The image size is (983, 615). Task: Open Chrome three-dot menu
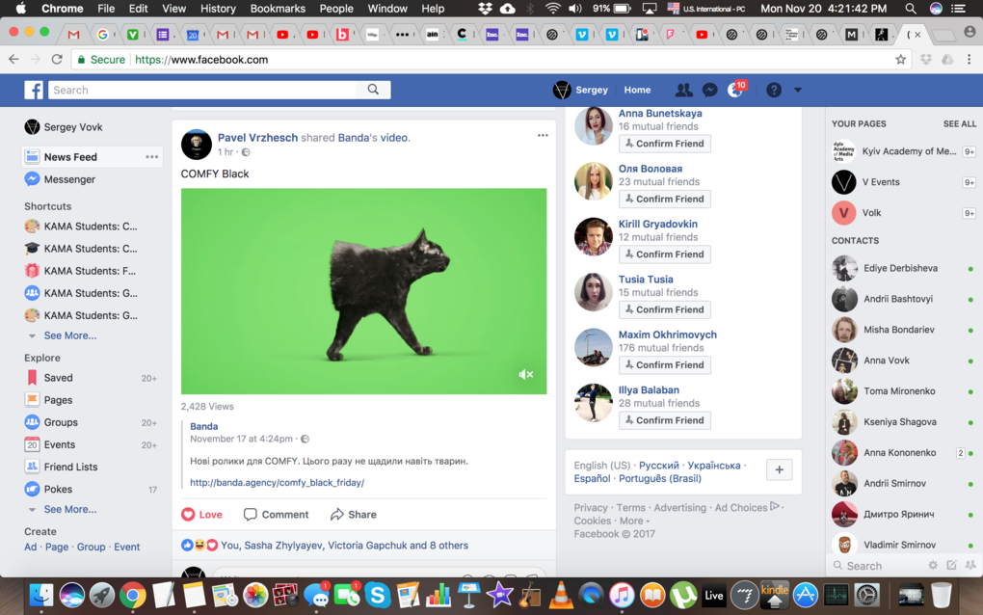969,60
